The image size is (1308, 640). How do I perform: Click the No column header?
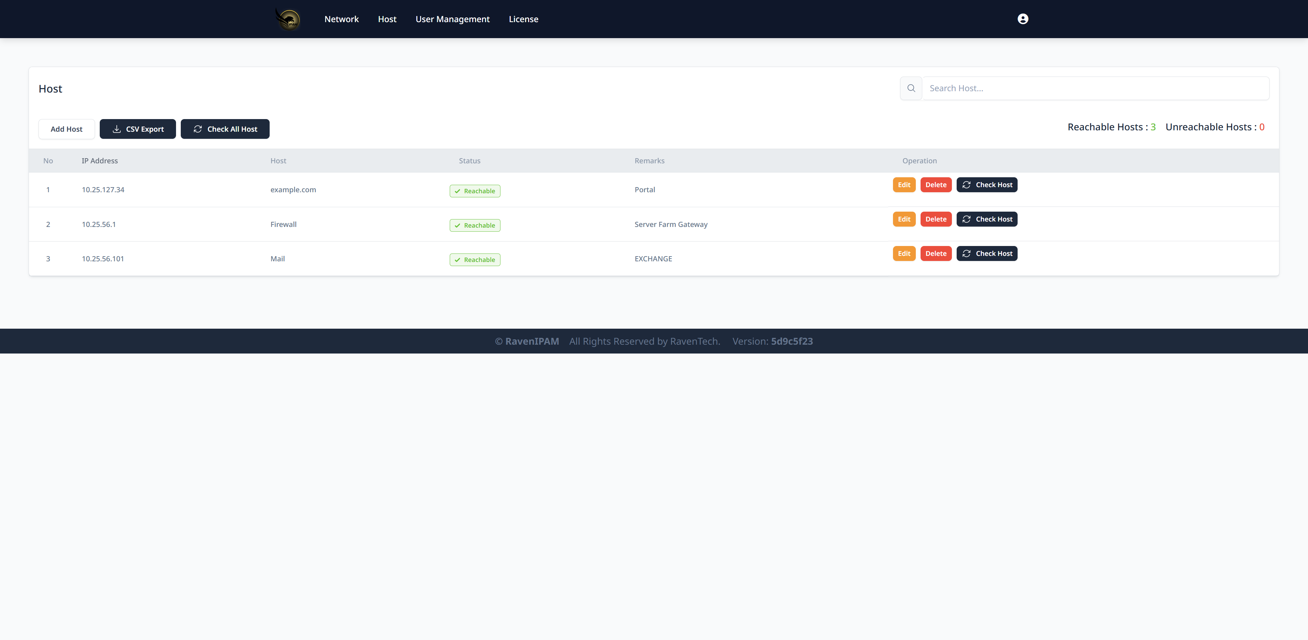(x=48, y=161)
